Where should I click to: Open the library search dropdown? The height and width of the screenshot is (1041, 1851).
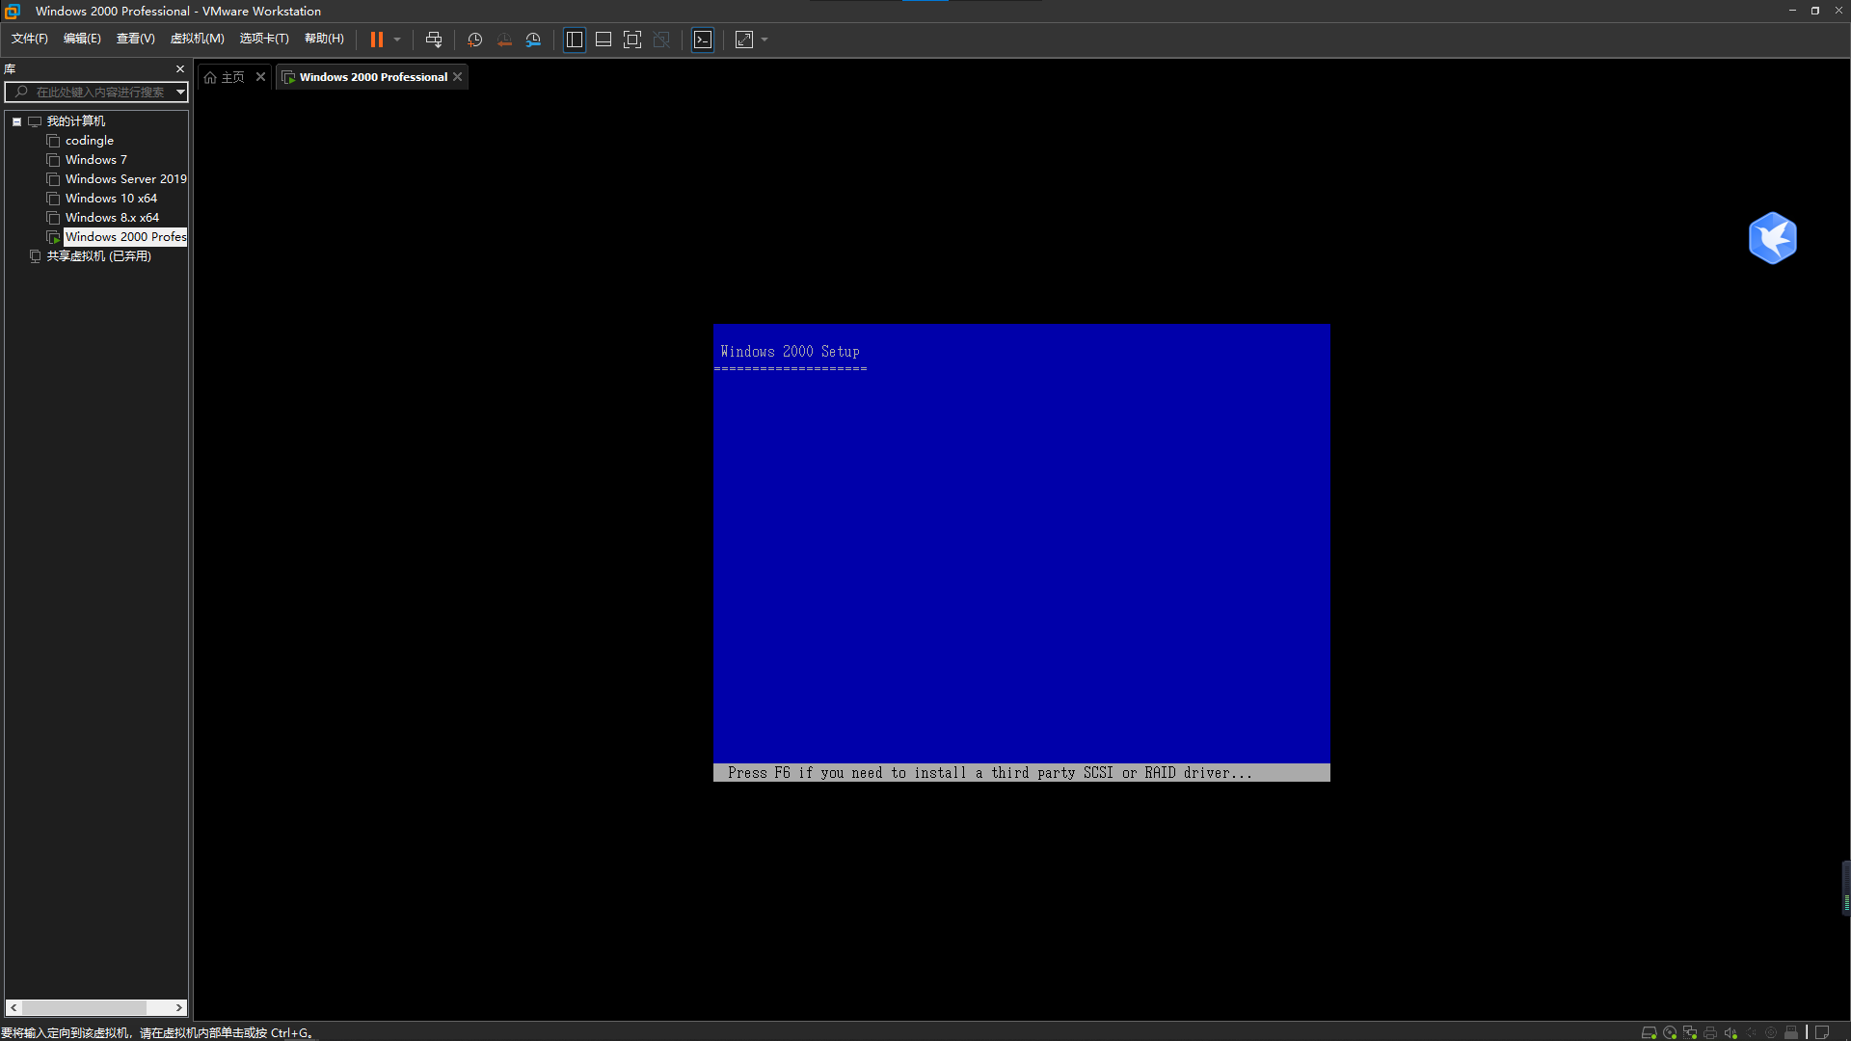[180, 92]
